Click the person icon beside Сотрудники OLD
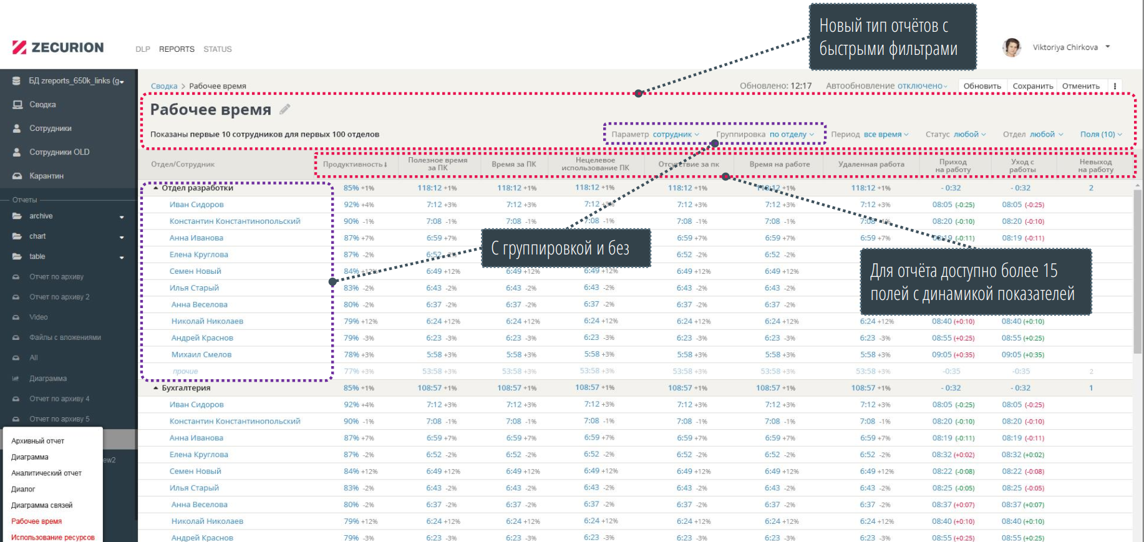This screenshot has height=542, width=1144. [17, 152]
